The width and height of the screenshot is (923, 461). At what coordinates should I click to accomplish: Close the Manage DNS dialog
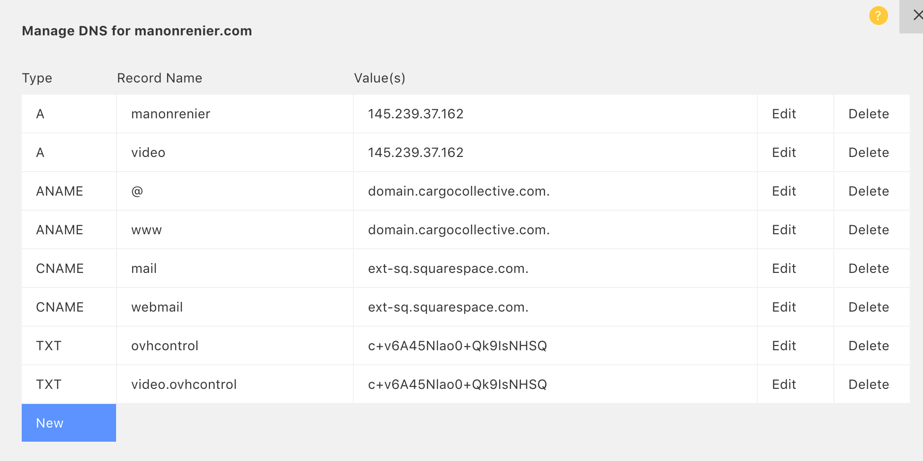coord(915,16)
